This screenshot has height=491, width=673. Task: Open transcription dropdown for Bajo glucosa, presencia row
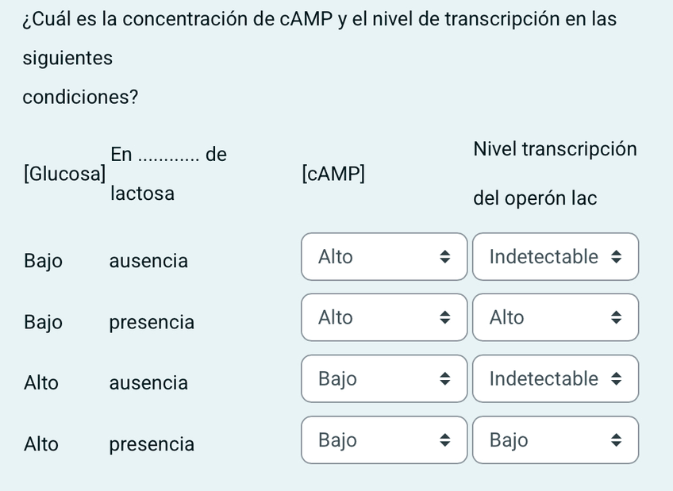tap(555, 318)
